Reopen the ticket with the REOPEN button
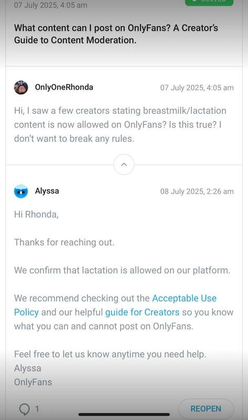248x420 pixels. [x=206, y=409]
